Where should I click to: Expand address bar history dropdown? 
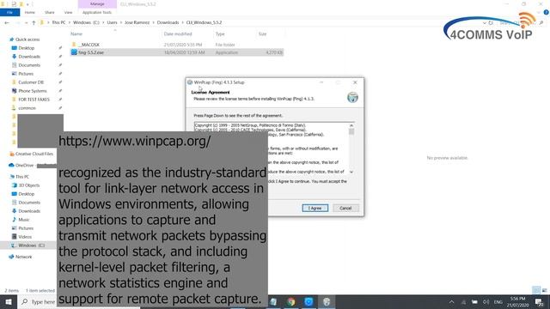tap(485, 22)
